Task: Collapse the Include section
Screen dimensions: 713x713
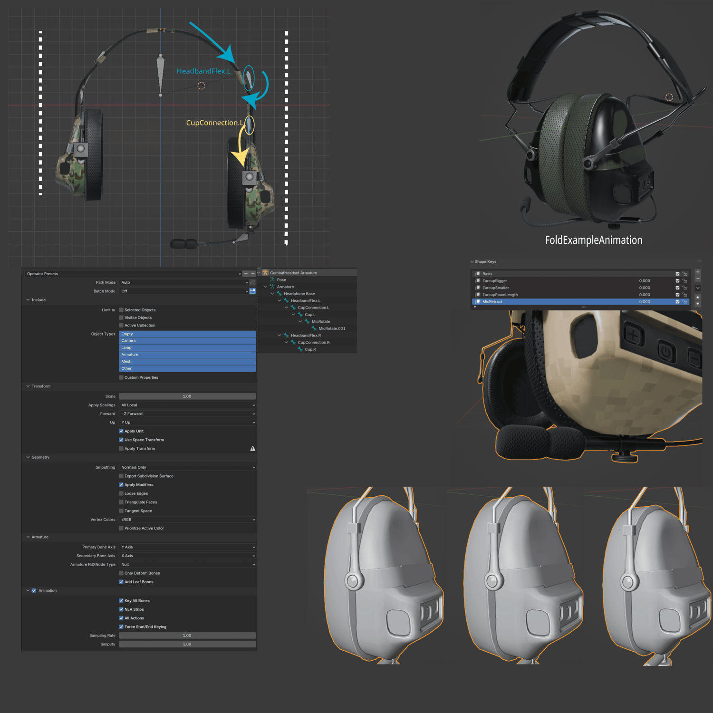Action: point(28,300)
